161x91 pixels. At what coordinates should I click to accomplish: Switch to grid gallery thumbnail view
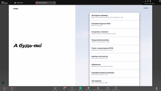click(150, 1)
